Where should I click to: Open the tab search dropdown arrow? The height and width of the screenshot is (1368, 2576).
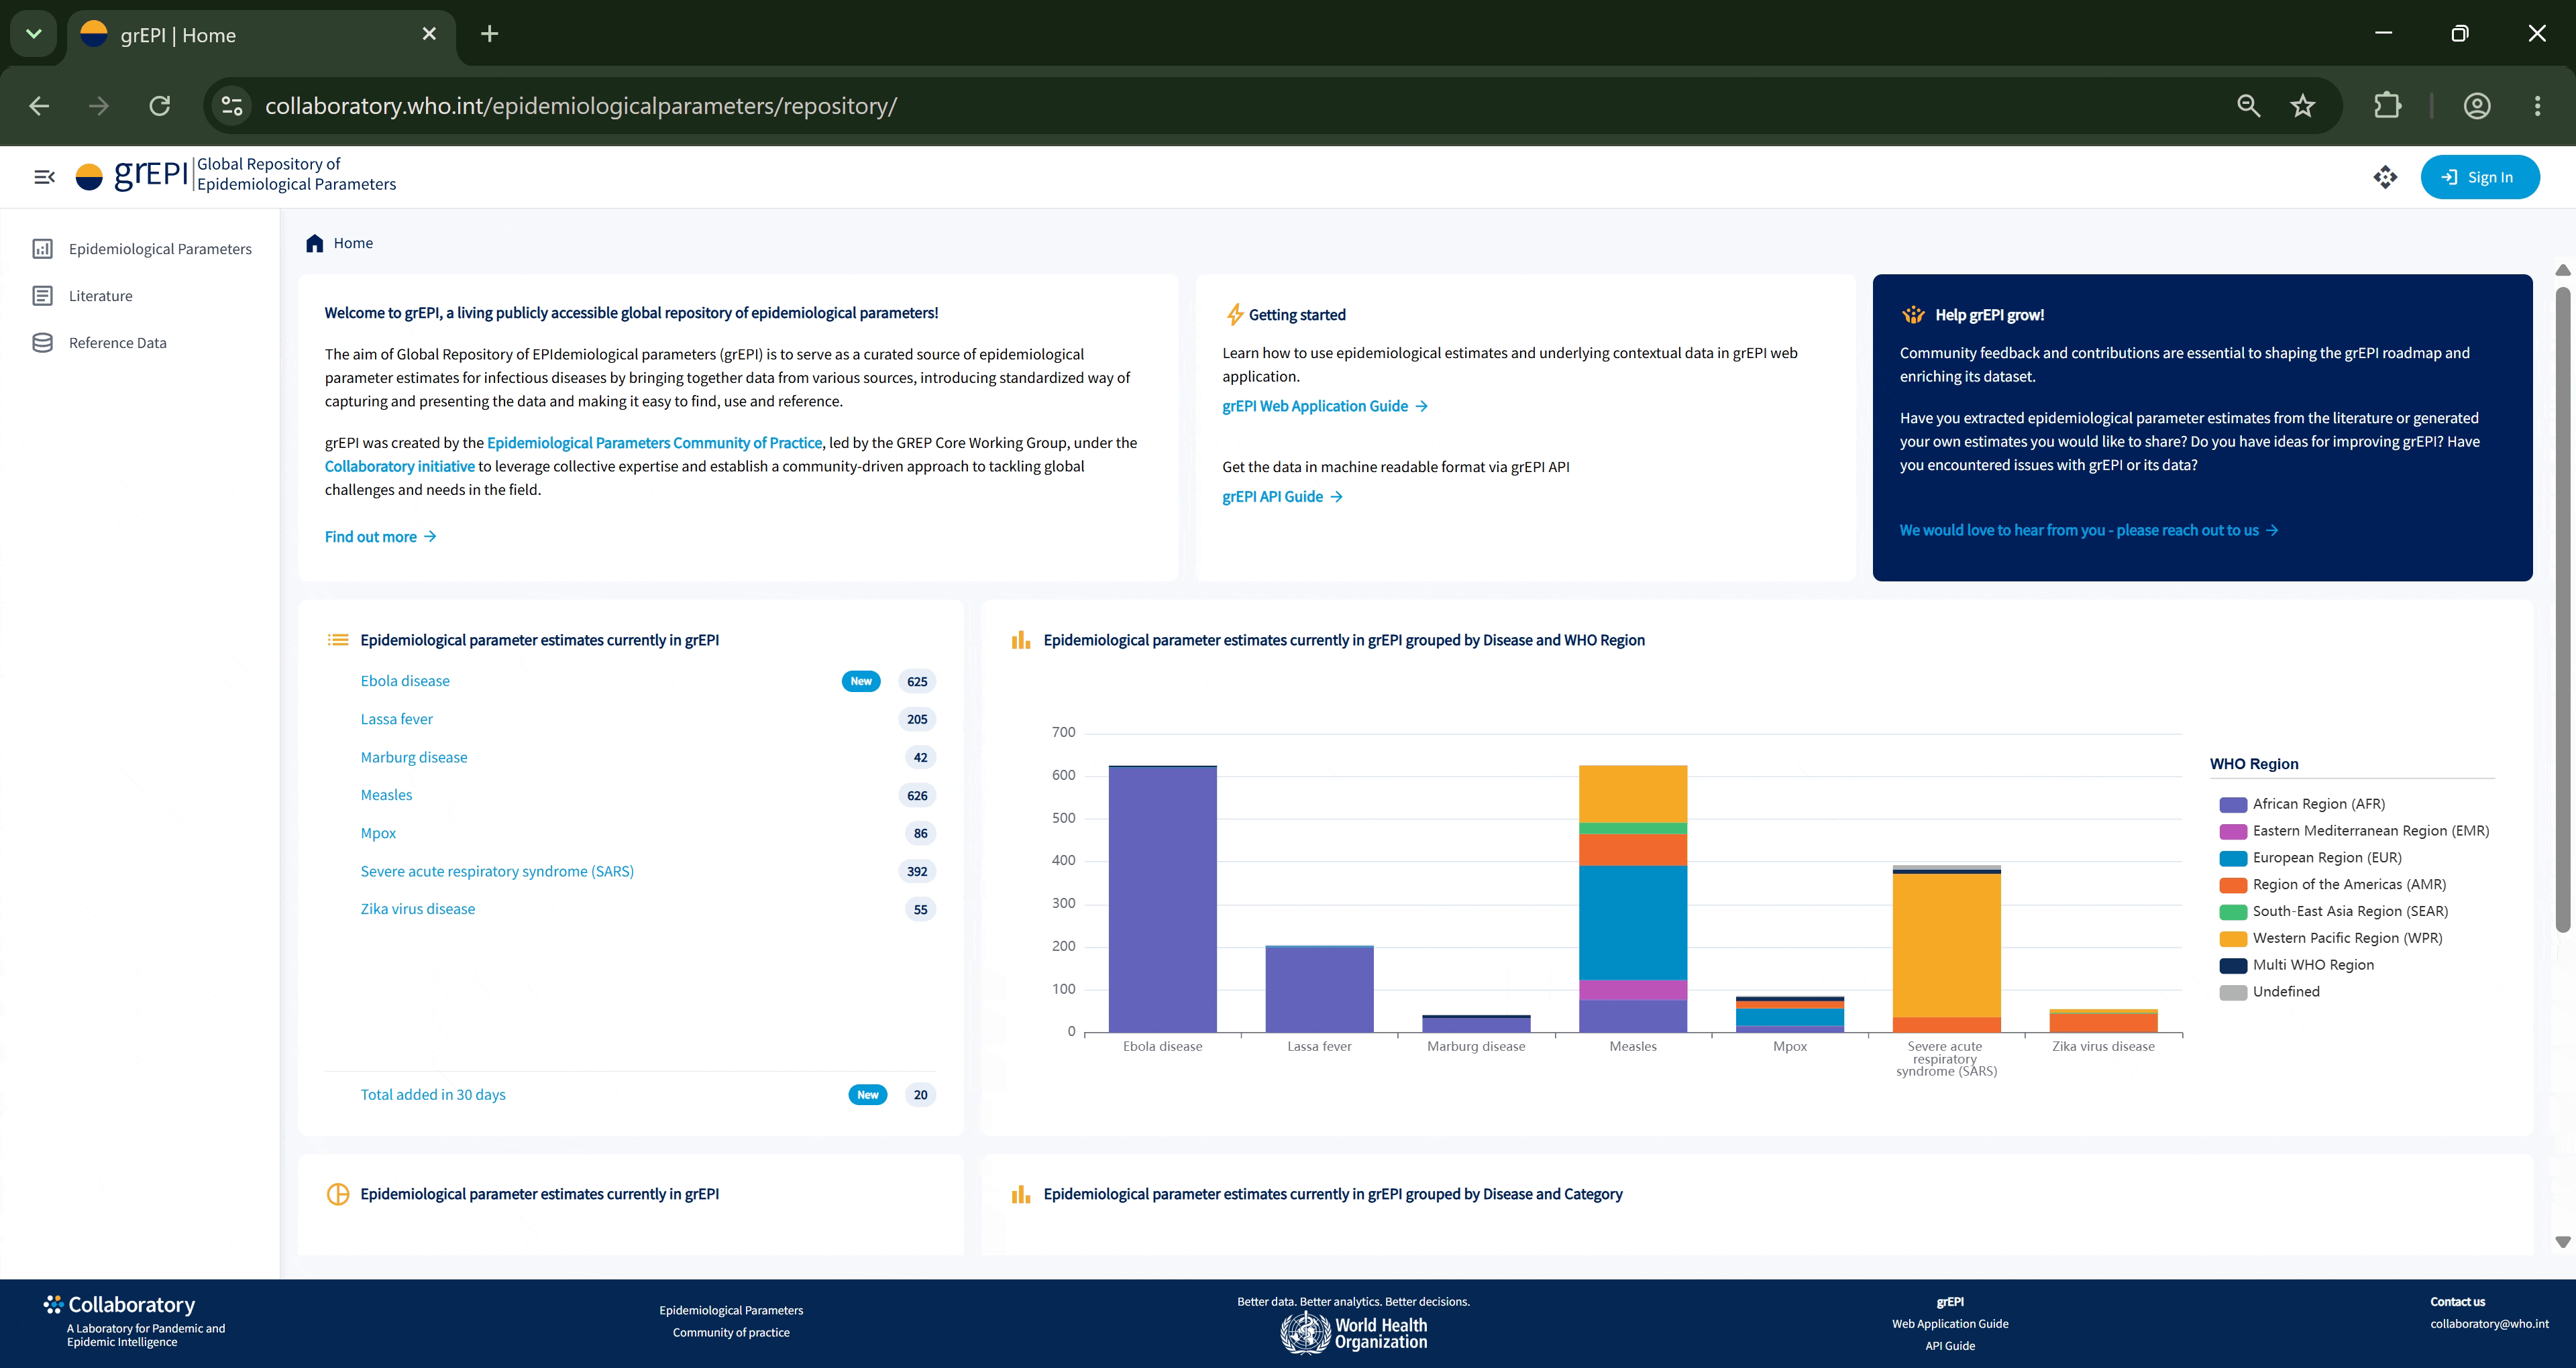(33, 34)
